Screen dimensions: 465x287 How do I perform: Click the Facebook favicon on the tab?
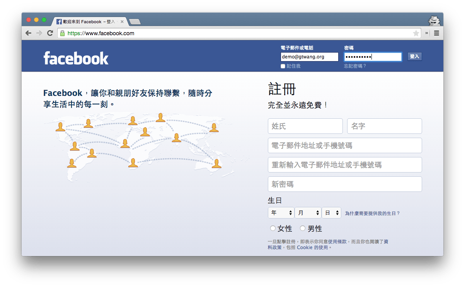pos(59,22)
